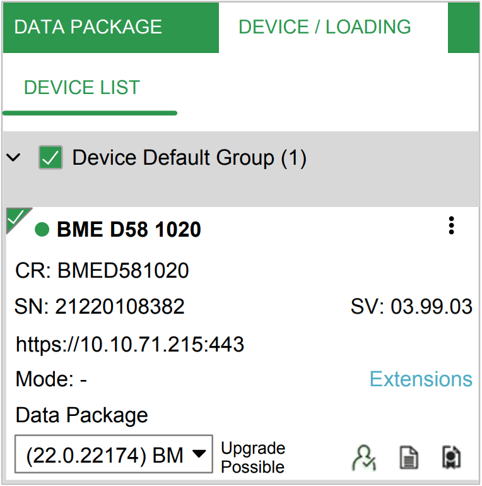Switch to the DEVICE / LOADING tab
Screen dimensions: 482x486
pyautogui.click(x=333, y=27)
